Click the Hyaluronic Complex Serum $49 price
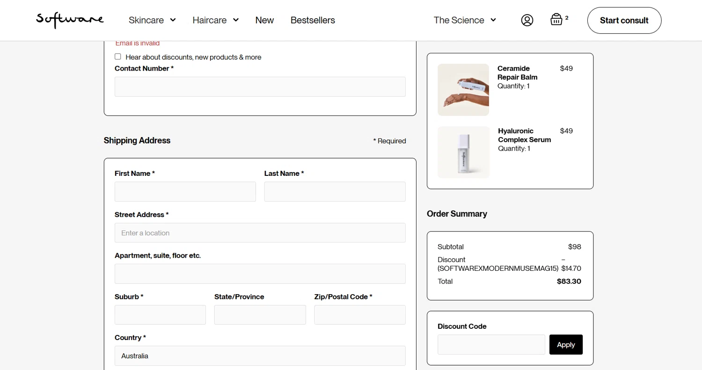Image resolution: width=702 pixels, height=370 pixels. 566,131
